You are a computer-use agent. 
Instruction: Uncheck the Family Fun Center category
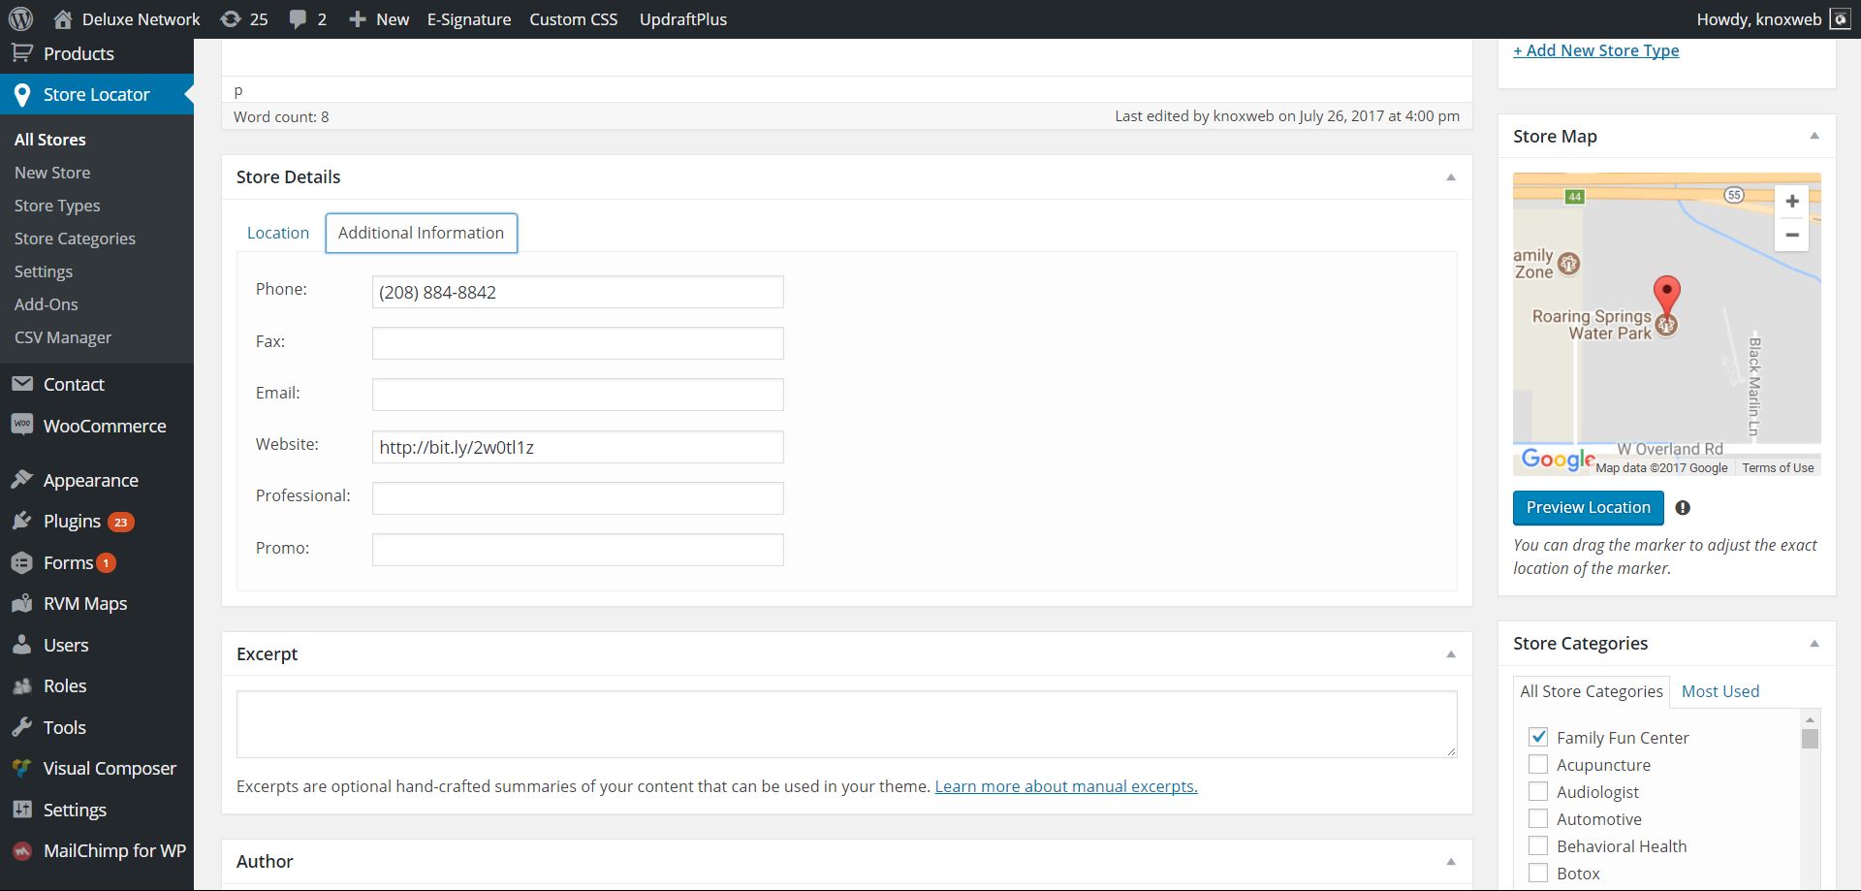(1538, 737)
